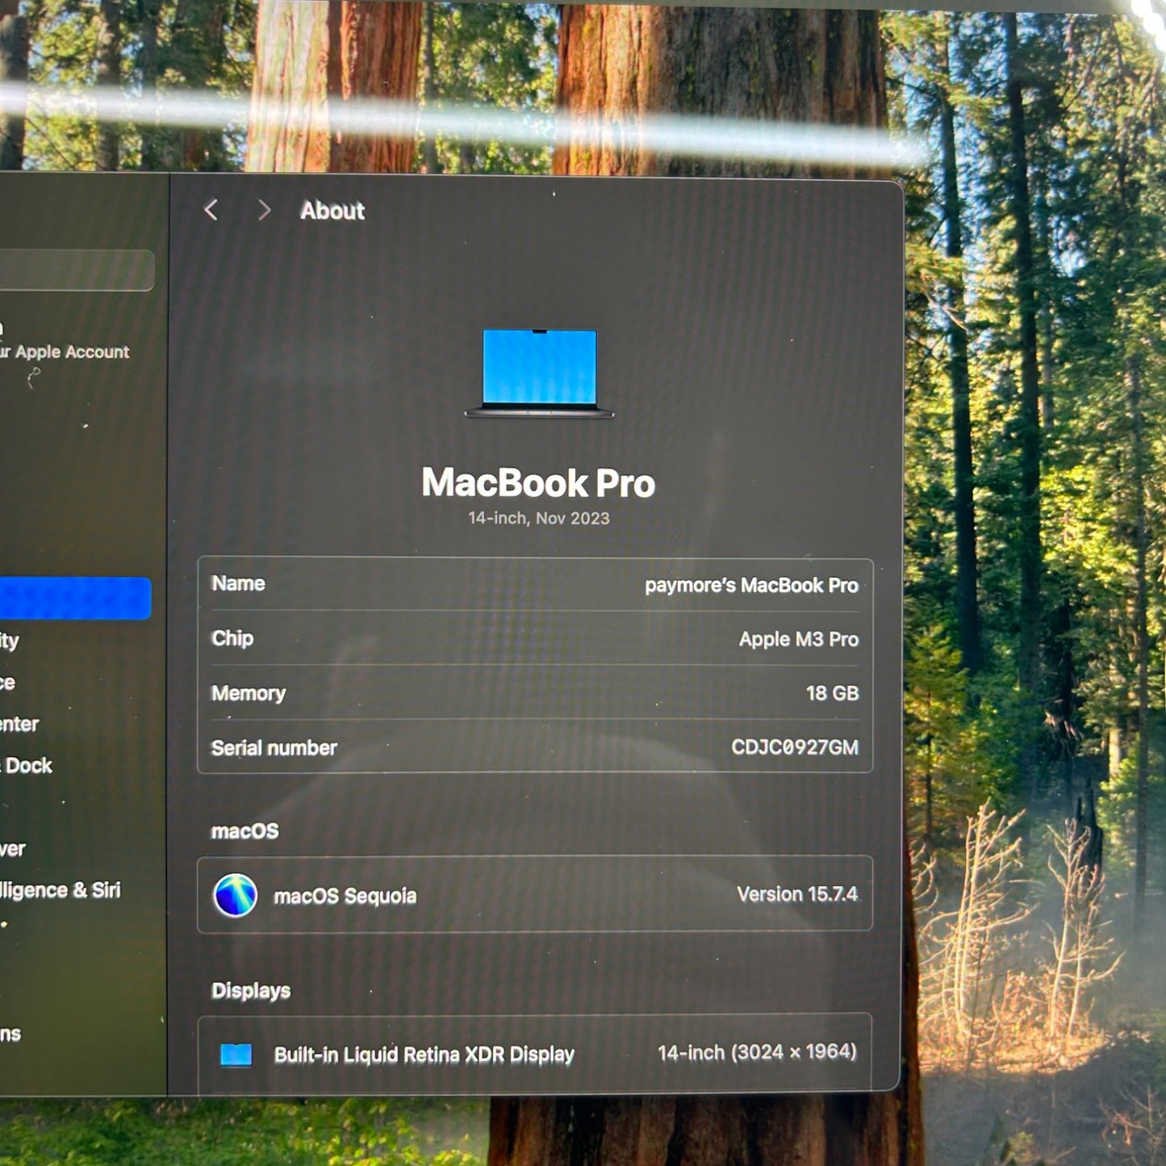This screenshot has width=1166, height=1166.
Task: Click the 18 GB memory value
Action: pyautogui.click(x=832, y=693)
